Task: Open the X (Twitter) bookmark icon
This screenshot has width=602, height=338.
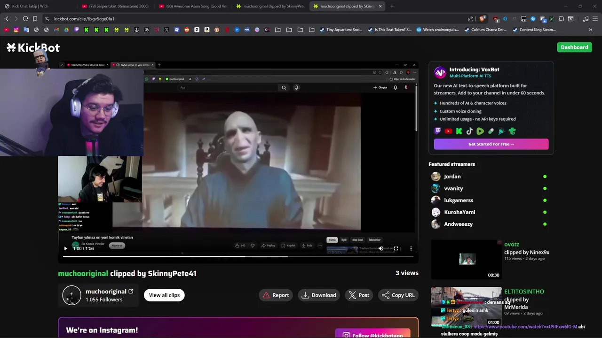Action: click(166, 30)
